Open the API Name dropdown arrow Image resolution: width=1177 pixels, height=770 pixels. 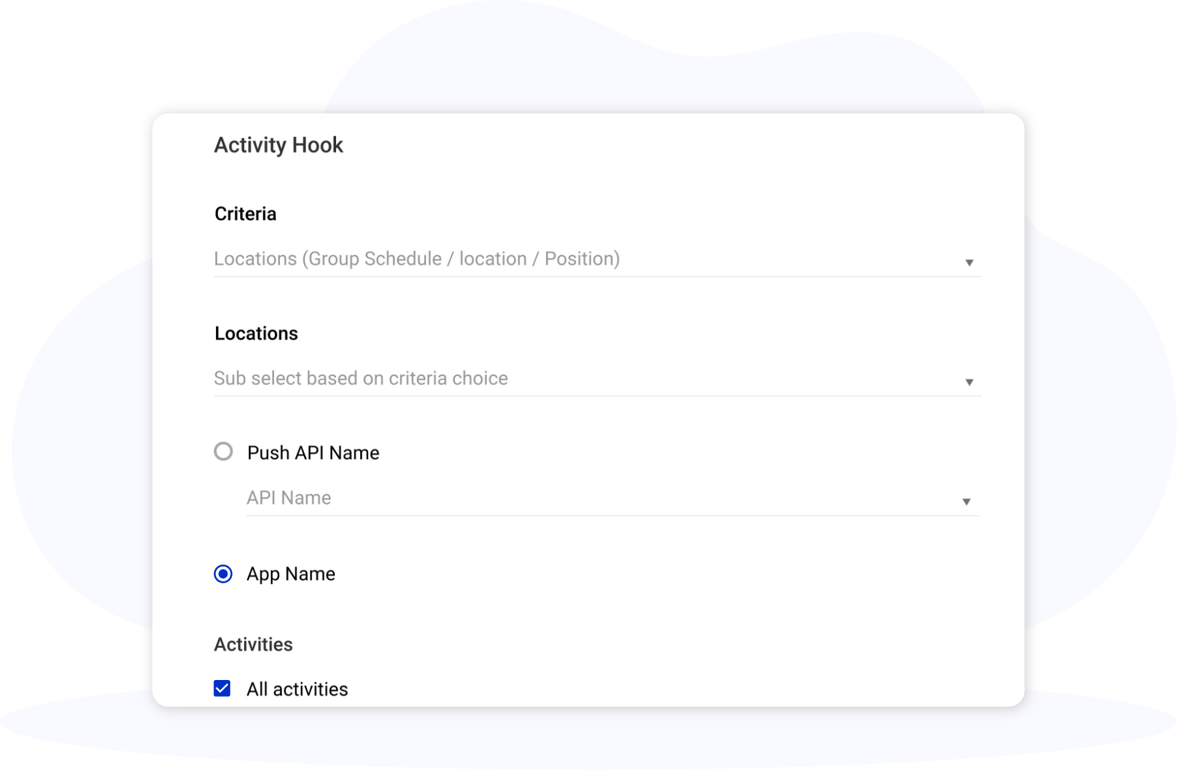pyautogui.click(x=966, y=501)
